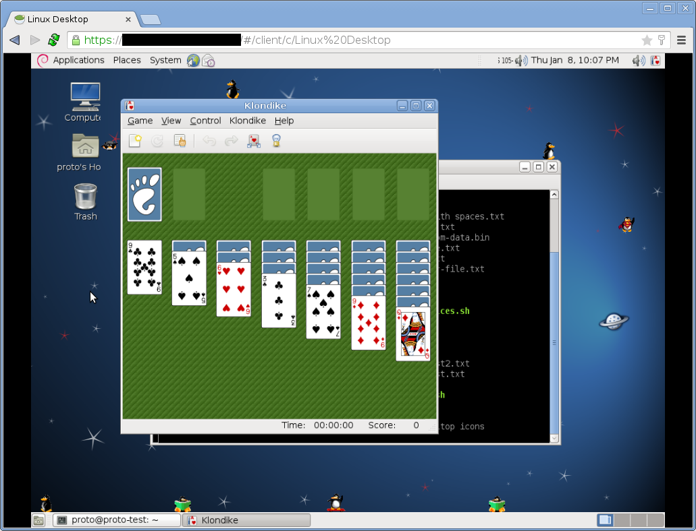Expand the System menu
Viewport: 696px width, 531px height.
click(x=165, y=60)
